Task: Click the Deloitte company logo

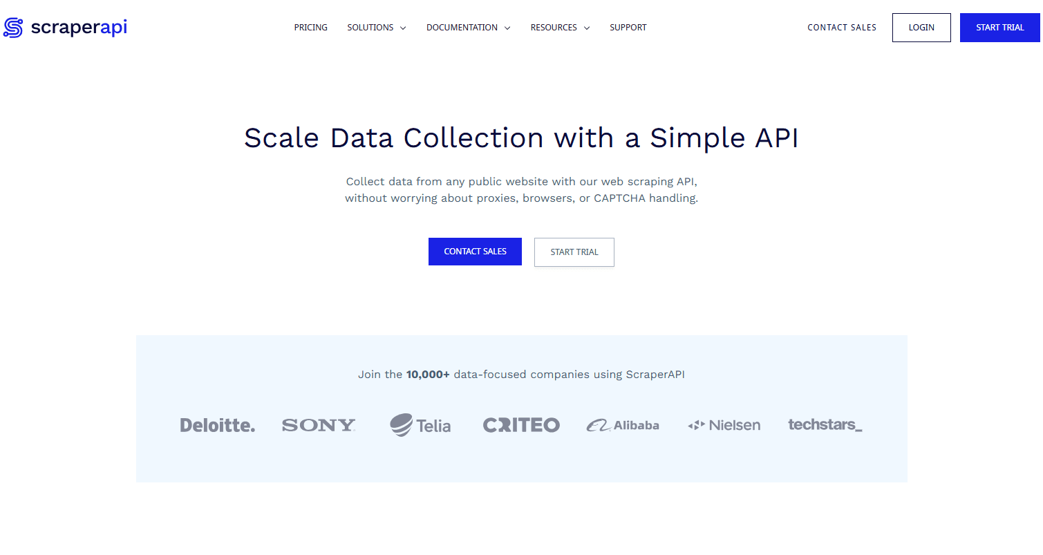Action: click(218, 425)
